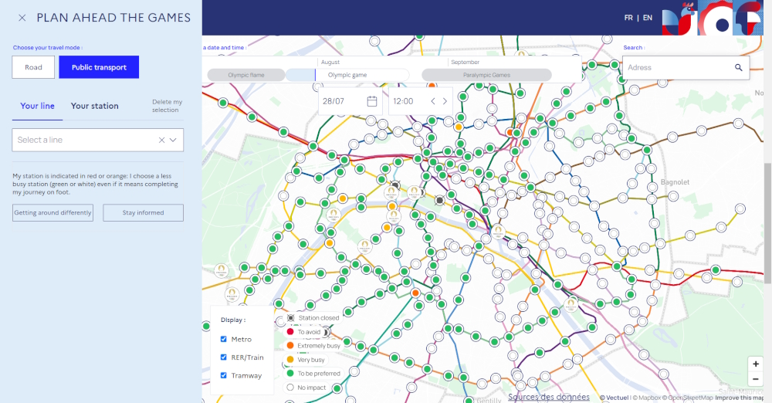The width and height of the screenshot is (772, 403).
Task: Toggle the Tramway display checkbox
Action: tap(224, 375)
